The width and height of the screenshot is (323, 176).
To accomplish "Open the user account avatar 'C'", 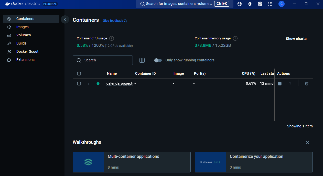I will pos(282,4).
